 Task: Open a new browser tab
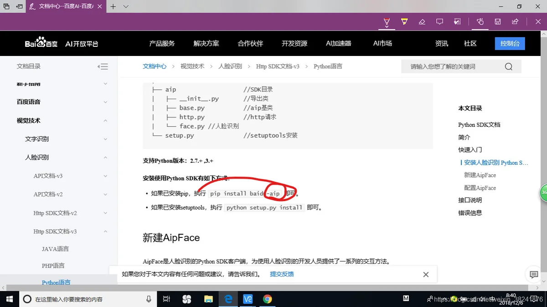(113, 6)
